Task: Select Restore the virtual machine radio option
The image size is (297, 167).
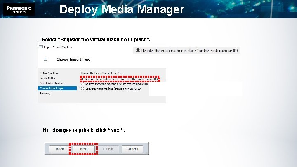Action: (82, 84)
